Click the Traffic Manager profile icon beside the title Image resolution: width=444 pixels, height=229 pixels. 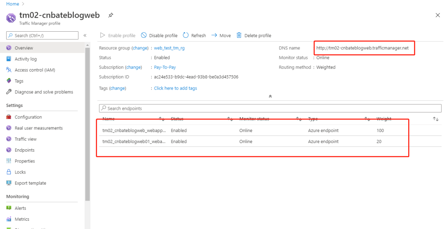(x=11, y=18)
